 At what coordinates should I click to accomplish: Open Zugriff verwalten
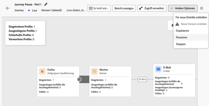pyautogui.click(x=152, y=8)
